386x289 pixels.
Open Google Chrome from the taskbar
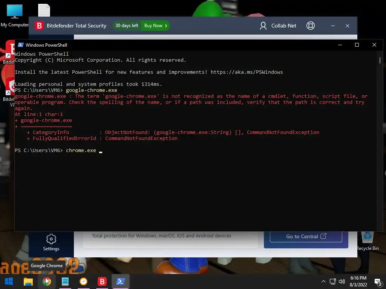pos(47,281)
